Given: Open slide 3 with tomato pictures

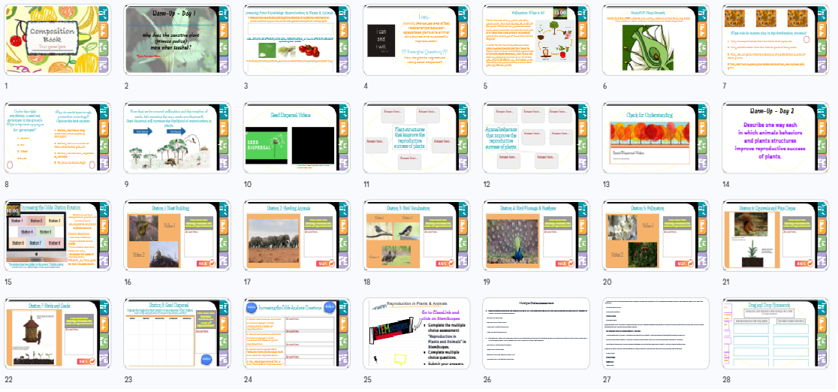Looking at the screenshot, I should 297,40.
